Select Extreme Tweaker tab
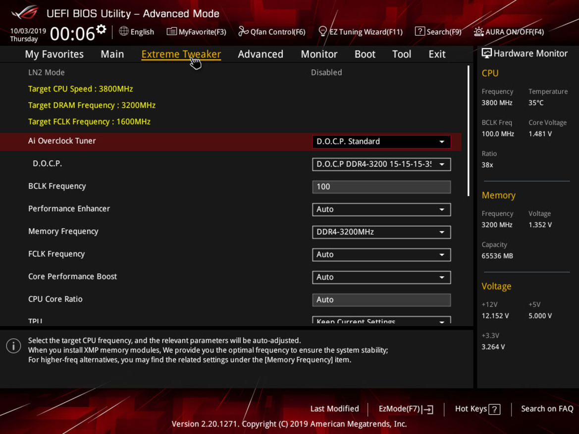Image resolution: width=579 pixels, height=434 pixels. pos(181,54)
